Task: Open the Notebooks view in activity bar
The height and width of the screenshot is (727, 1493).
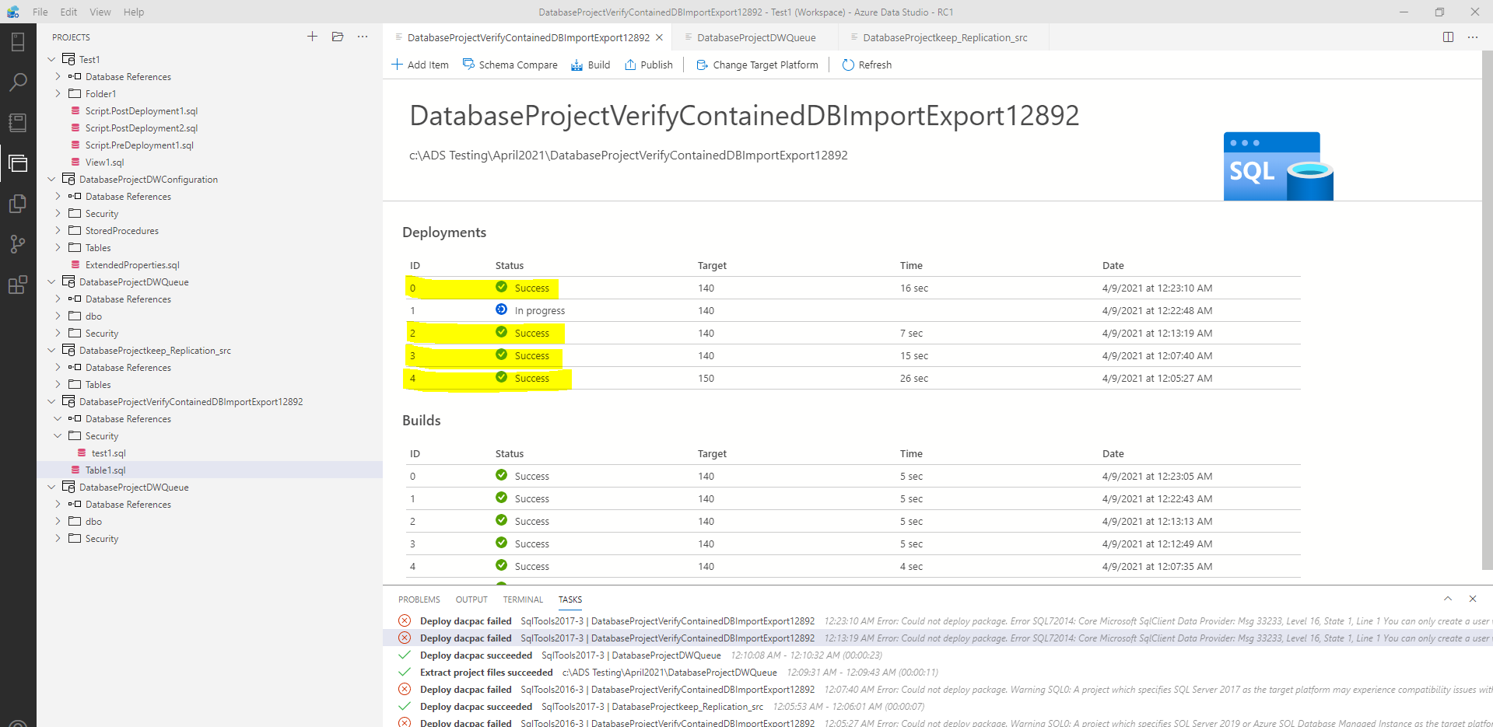Action: pos(18,122)
